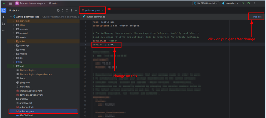Viewport: 266px width, 118px height.
Task: Click the select opened file target icon
Action: [x=58, y=10]
